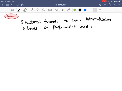The width and height of the screenshot is (122, 91).
Task: Tap the battery status in the status bar
Action: point(118,1)
